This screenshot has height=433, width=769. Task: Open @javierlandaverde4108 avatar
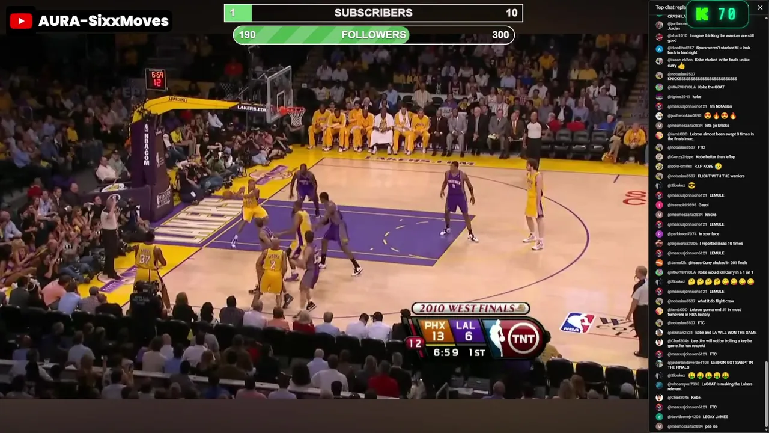tap(659, 363)
